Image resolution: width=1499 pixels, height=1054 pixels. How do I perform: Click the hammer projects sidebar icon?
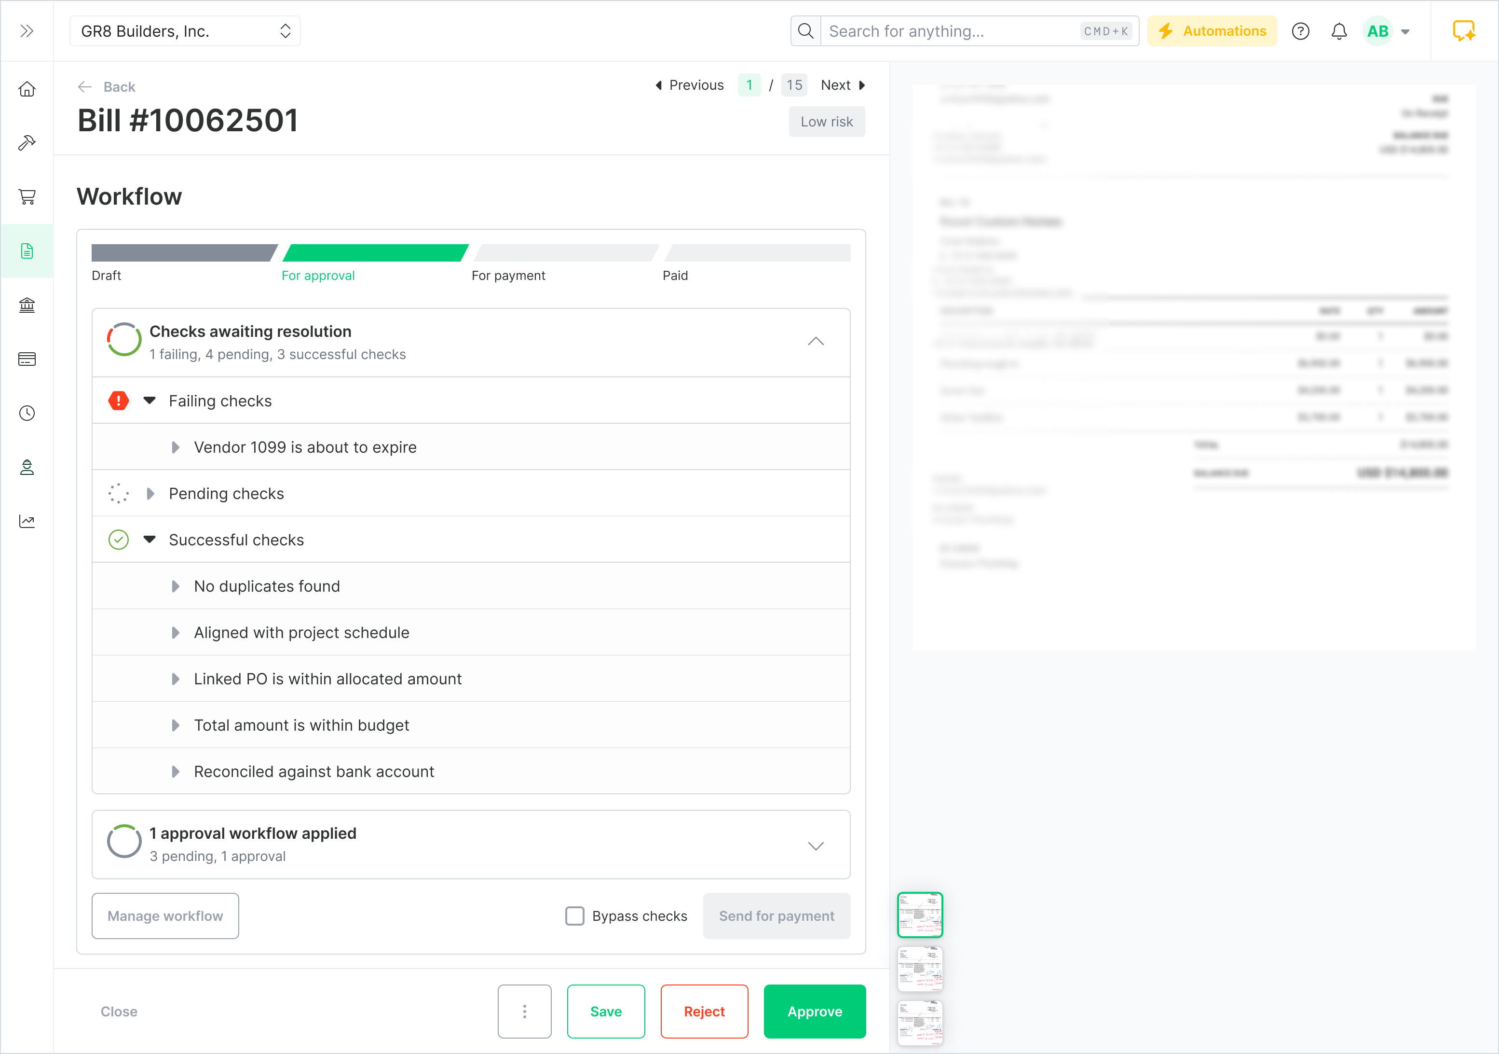click(x=27, y=142)
